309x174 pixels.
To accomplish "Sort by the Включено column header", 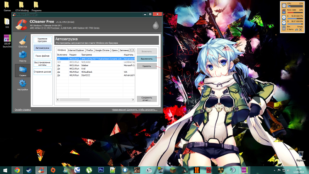I will point(62,55).
